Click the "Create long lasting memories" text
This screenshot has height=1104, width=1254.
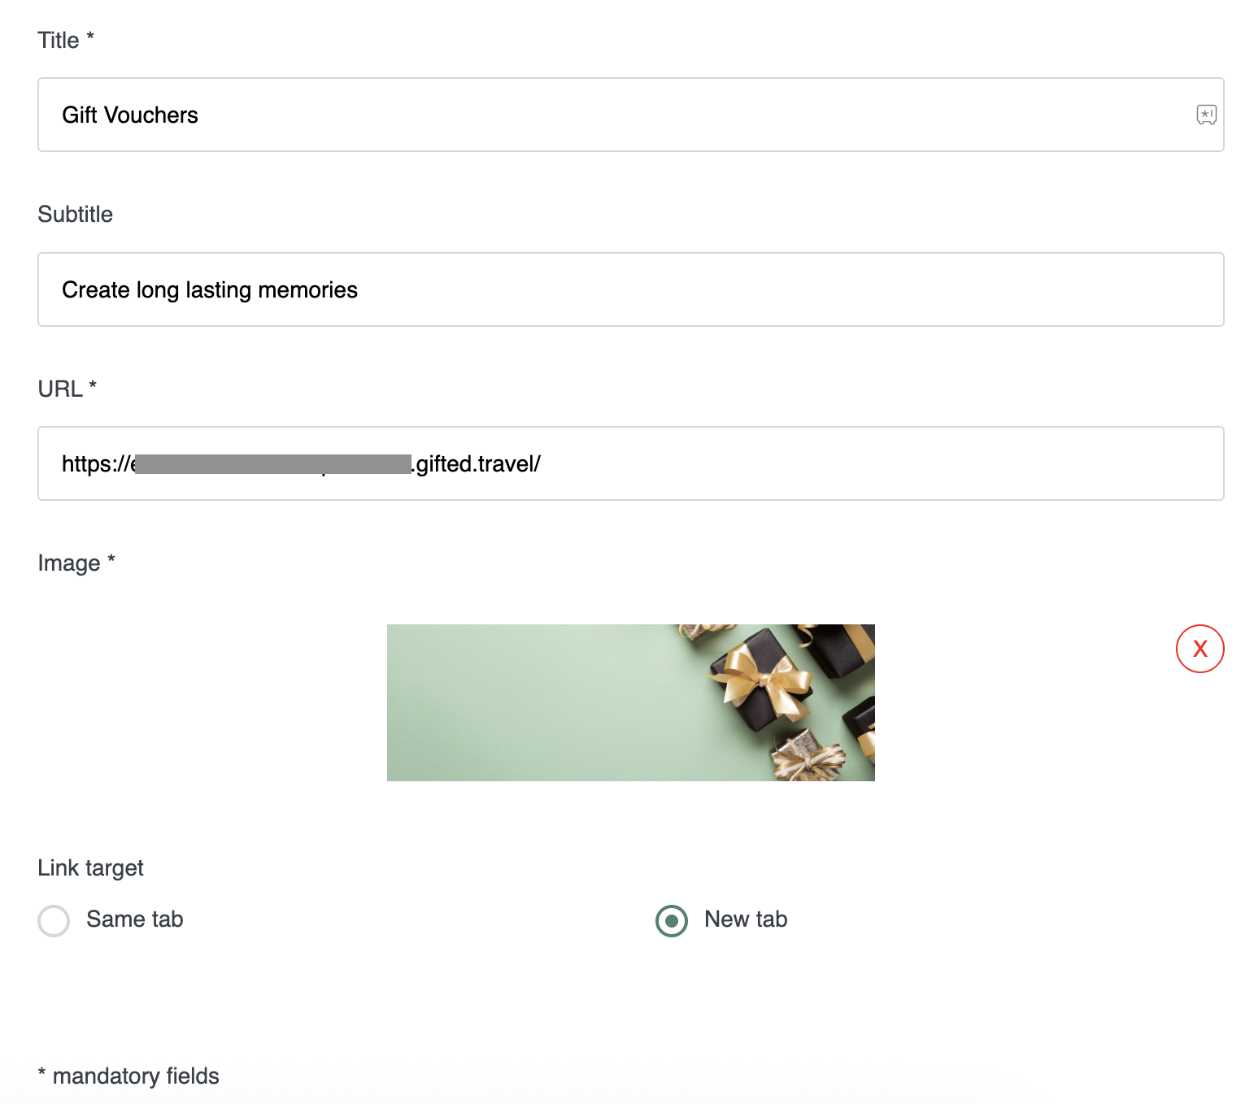point(210,290)
